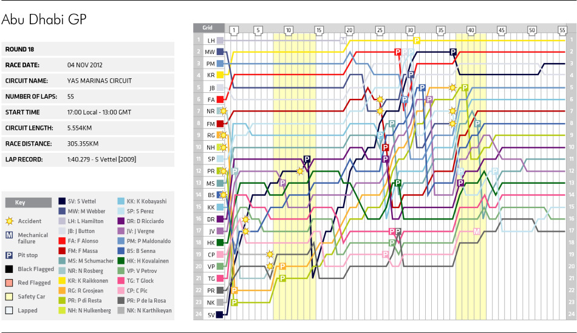Click the lap 1 marker at the chart top

pos(234,29)
